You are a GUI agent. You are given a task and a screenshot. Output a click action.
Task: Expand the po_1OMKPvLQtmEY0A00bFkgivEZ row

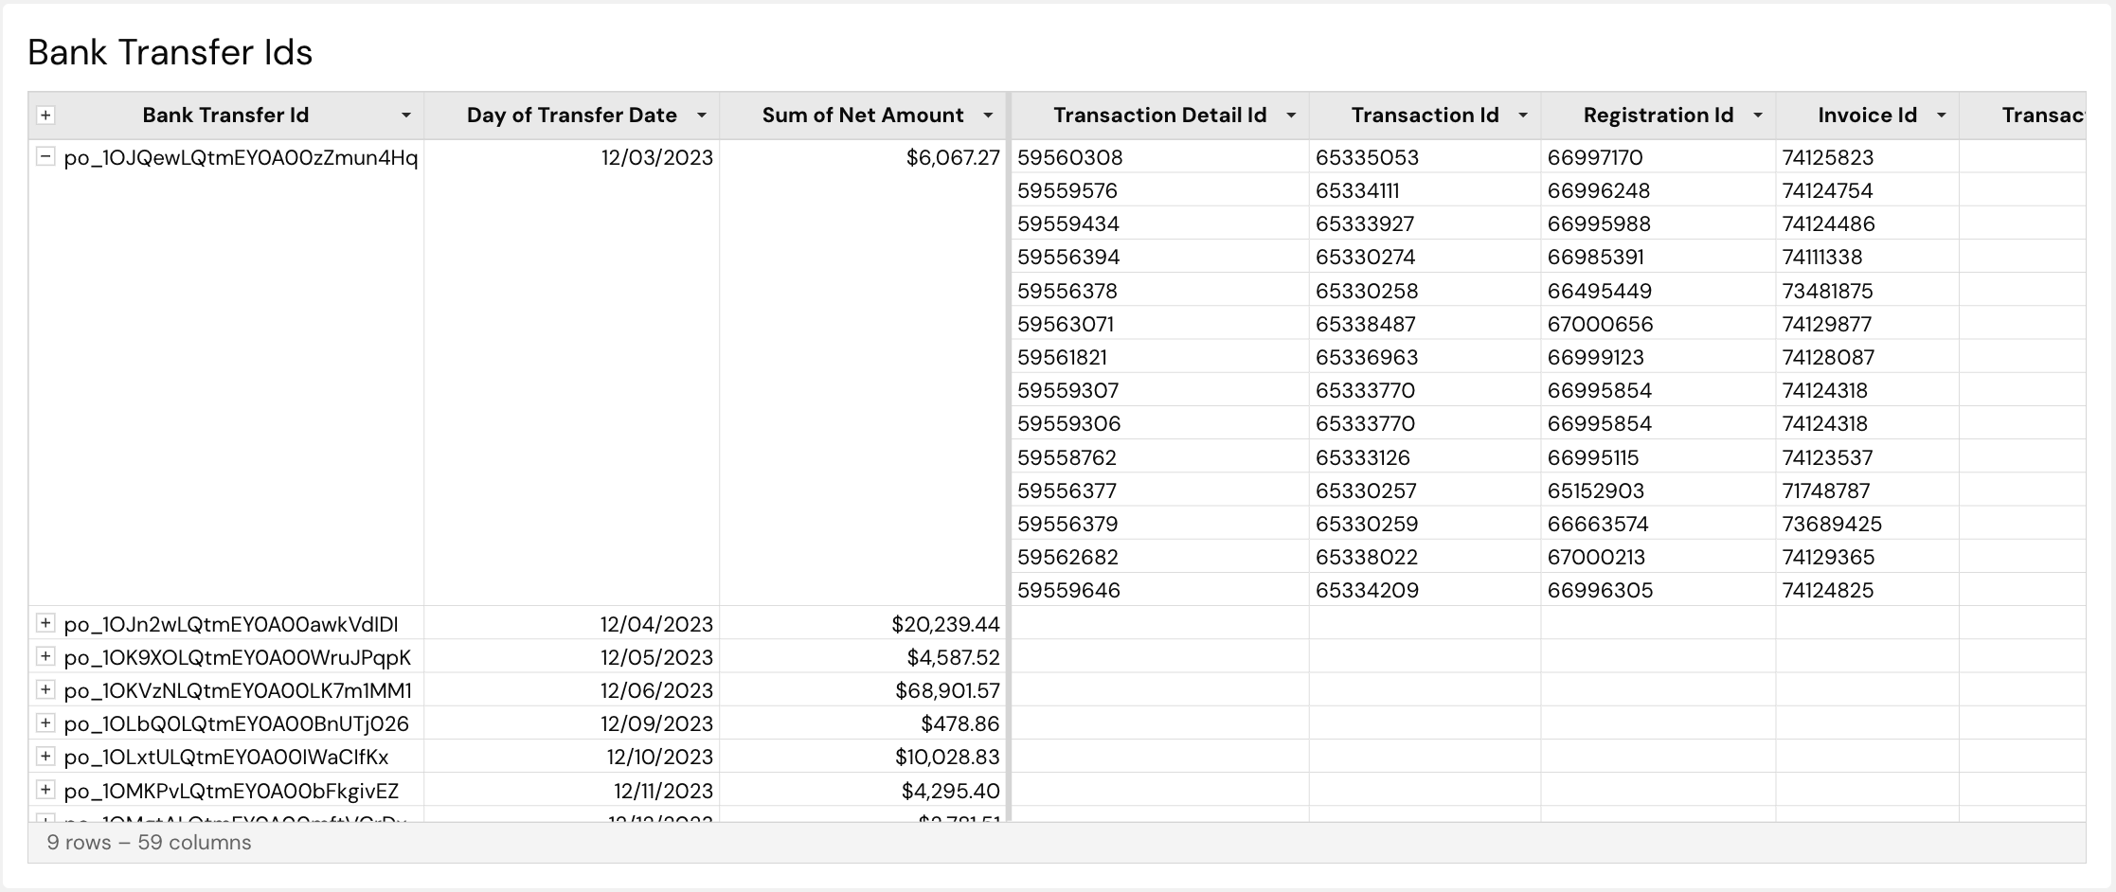tap(45, 789)
